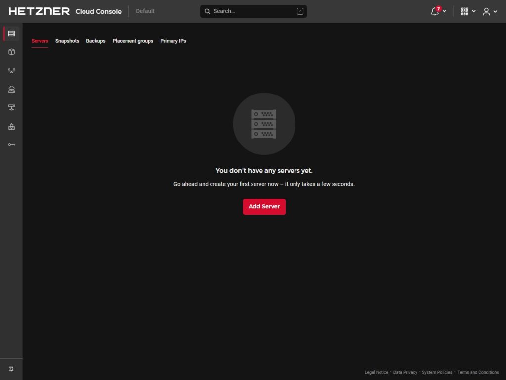Screen dimensions: 506x380
Task: Go to Load Balancers in sidebar
Action: [11, 71]
